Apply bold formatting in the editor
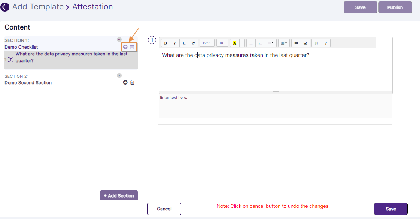 (x=165, y=43)
